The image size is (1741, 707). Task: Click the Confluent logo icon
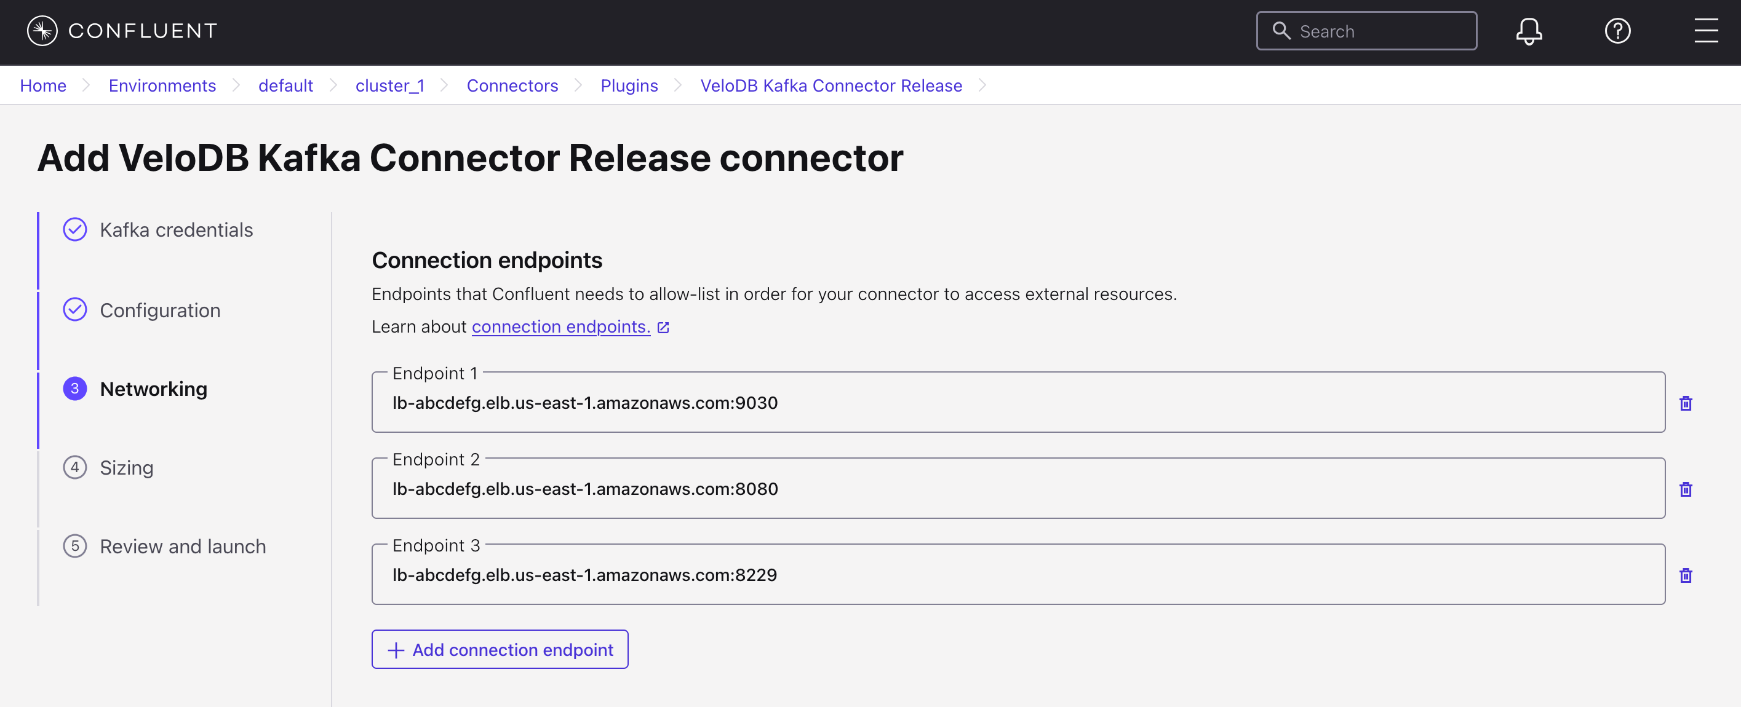42,30
